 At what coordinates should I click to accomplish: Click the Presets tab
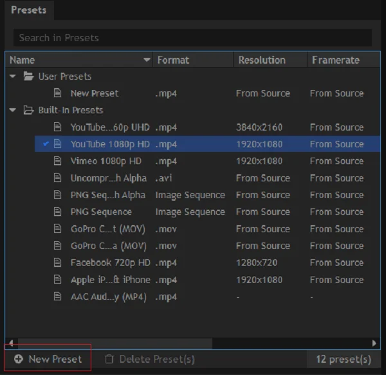tap(29, 10)
